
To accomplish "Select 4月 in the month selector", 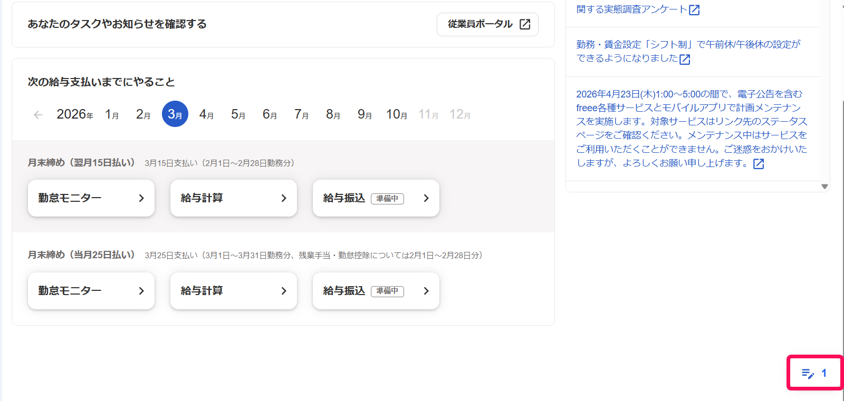I will pyautogui.click(x=207, y=114).
